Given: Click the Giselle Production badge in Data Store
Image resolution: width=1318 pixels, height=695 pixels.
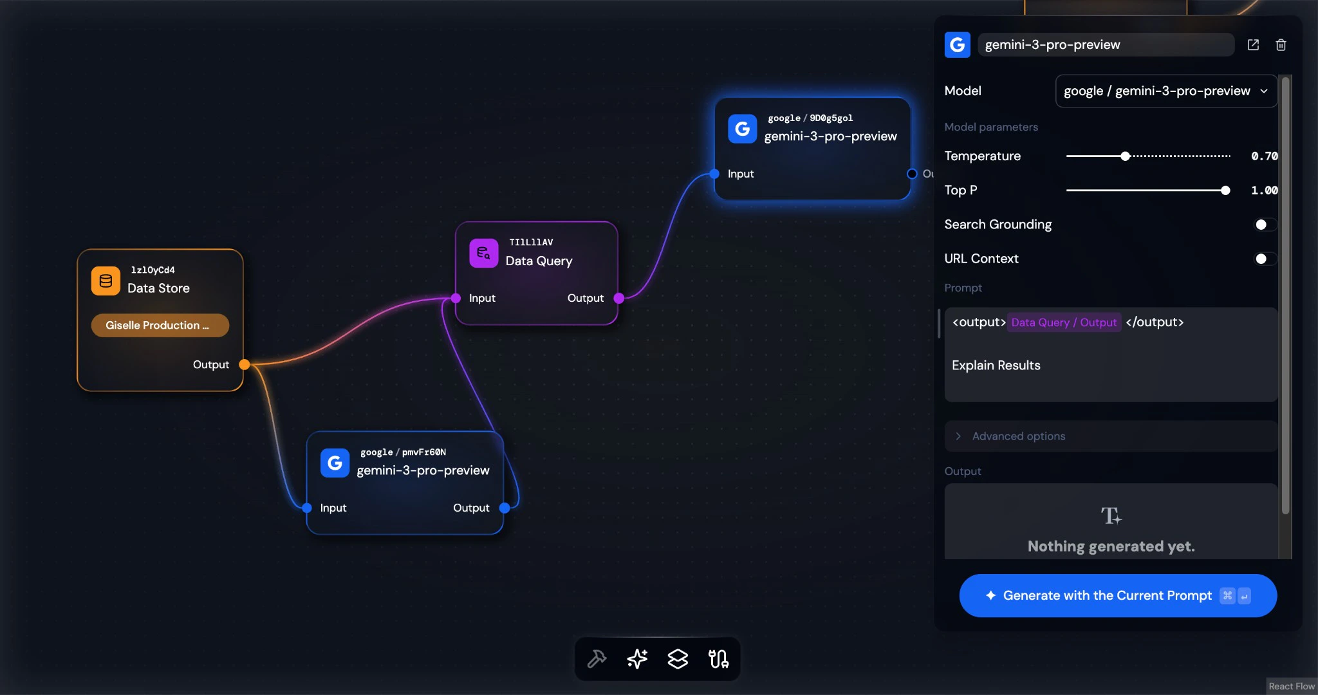Looking at the screenshot, I should click(x=160, y=326).
